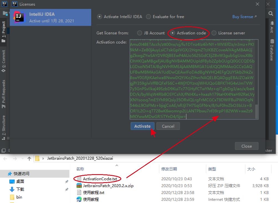
Task: Choose JB Account as license source
Action: (x=140, y=33)
